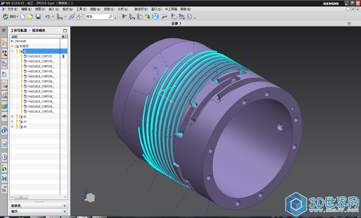
Task: Expand the 未用项 tree node
Action: click(12, 46)
